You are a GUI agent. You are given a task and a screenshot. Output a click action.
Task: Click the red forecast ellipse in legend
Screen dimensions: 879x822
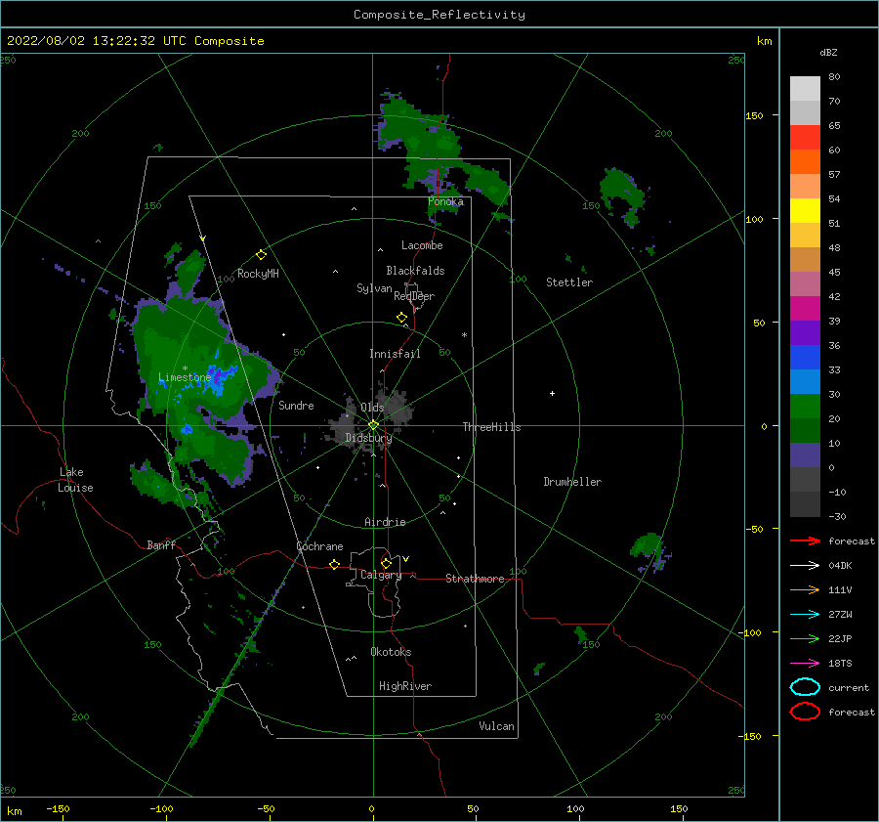(805, 712)
